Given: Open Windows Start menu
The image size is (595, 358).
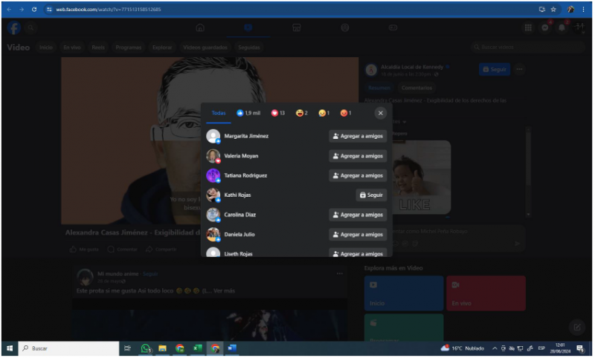Looking at the screenshot, I should 10,349.
